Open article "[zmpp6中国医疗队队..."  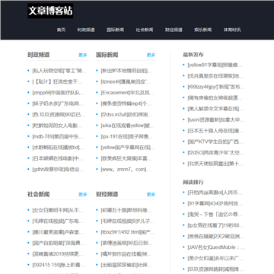[x=59, y=93]
